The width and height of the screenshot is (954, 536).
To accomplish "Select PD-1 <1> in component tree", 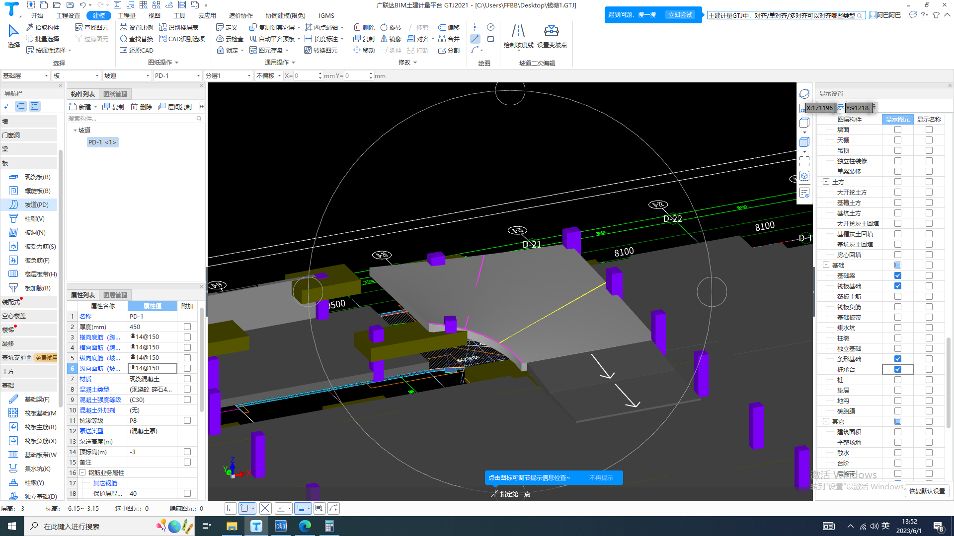I will (102, 142).
